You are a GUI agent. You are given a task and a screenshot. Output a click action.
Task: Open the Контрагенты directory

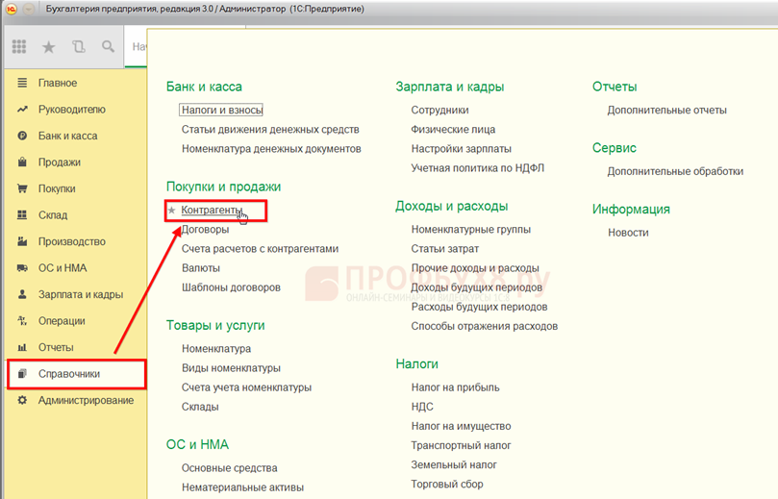click(212, 210)
